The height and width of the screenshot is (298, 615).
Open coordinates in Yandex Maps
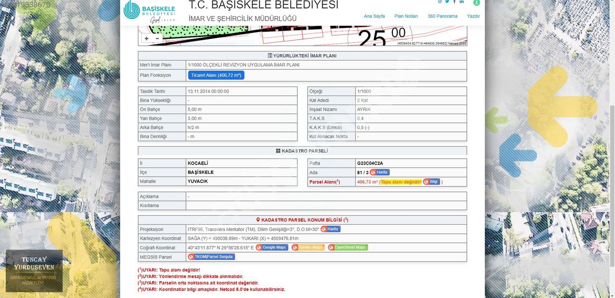(308, 248)
